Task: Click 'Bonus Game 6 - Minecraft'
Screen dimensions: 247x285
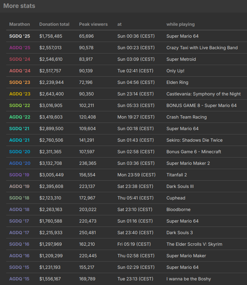Action: (x=194, y=152)
